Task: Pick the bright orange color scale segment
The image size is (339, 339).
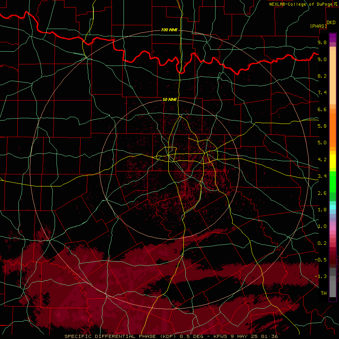Action: click(333, 130)
